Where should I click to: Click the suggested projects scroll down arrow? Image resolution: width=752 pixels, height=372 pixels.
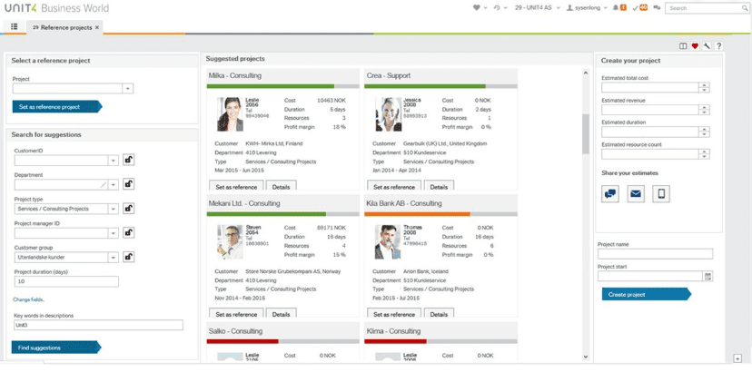pyautogui.click(x=585, y=357)
